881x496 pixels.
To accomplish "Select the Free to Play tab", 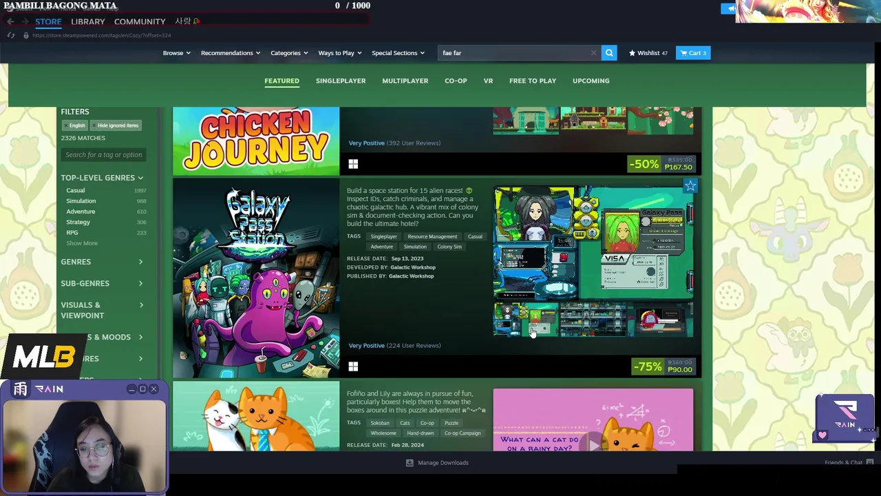I will (533, 81).
